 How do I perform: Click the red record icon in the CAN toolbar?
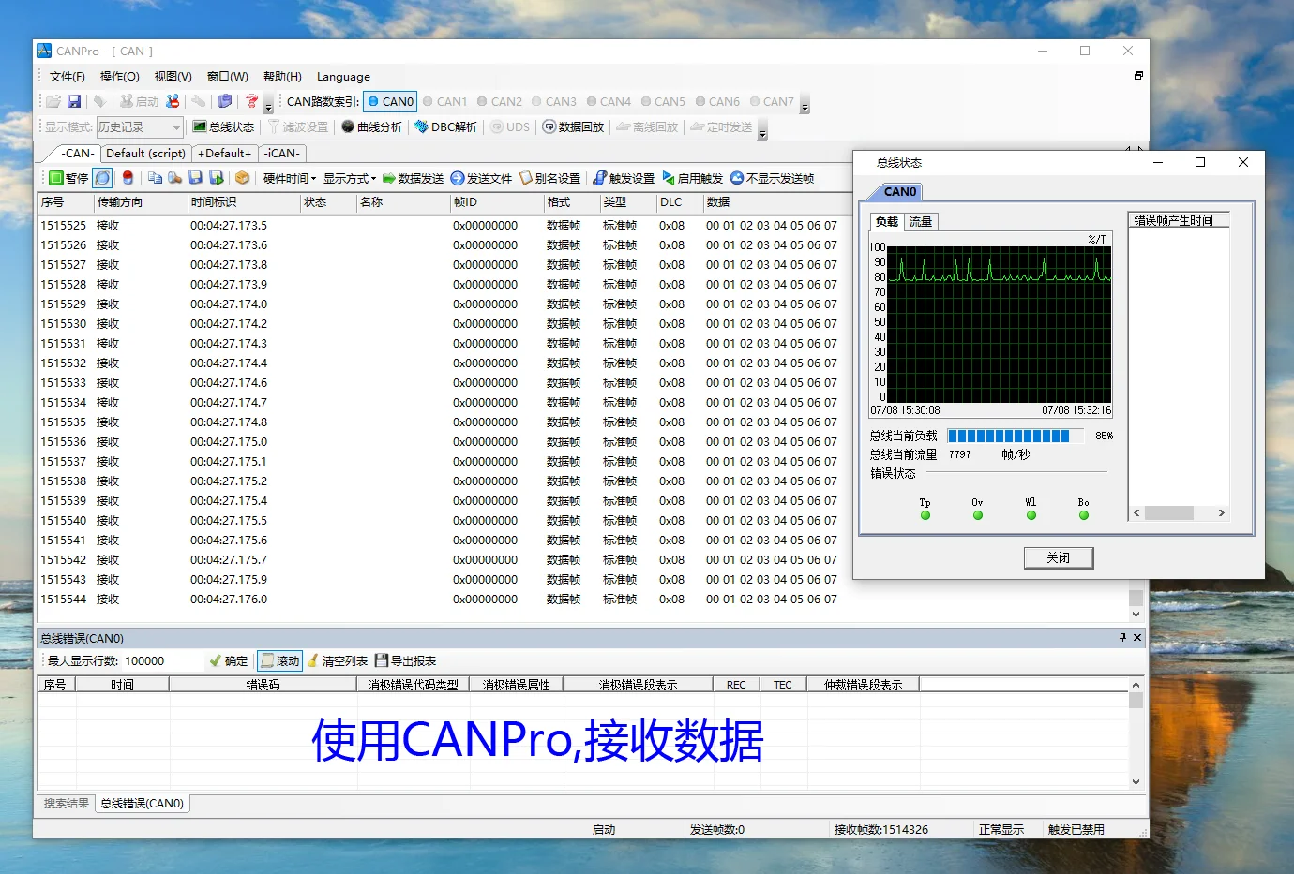tap(128, 178)
